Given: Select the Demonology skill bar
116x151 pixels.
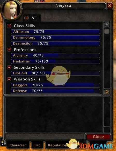Looking at the screenshot, I should [x=55, y=38].
